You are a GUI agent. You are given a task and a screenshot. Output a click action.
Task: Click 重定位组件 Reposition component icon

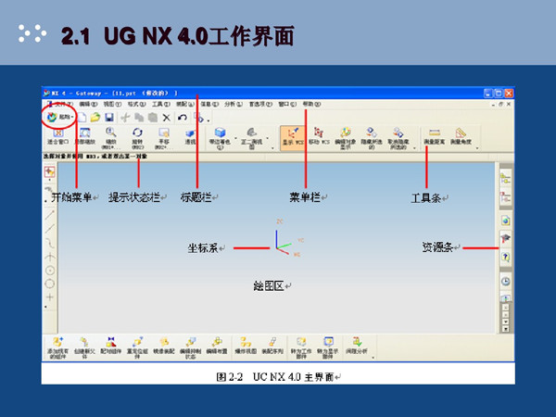(x=137, y=347)
